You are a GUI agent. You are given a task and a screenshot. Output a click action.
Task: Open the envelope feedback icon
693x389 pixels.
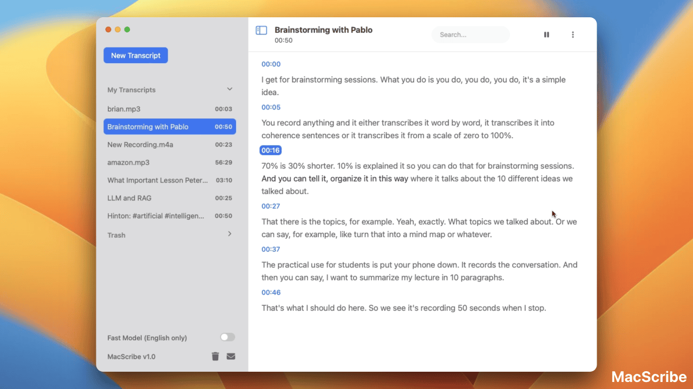(x=231, y=356)
